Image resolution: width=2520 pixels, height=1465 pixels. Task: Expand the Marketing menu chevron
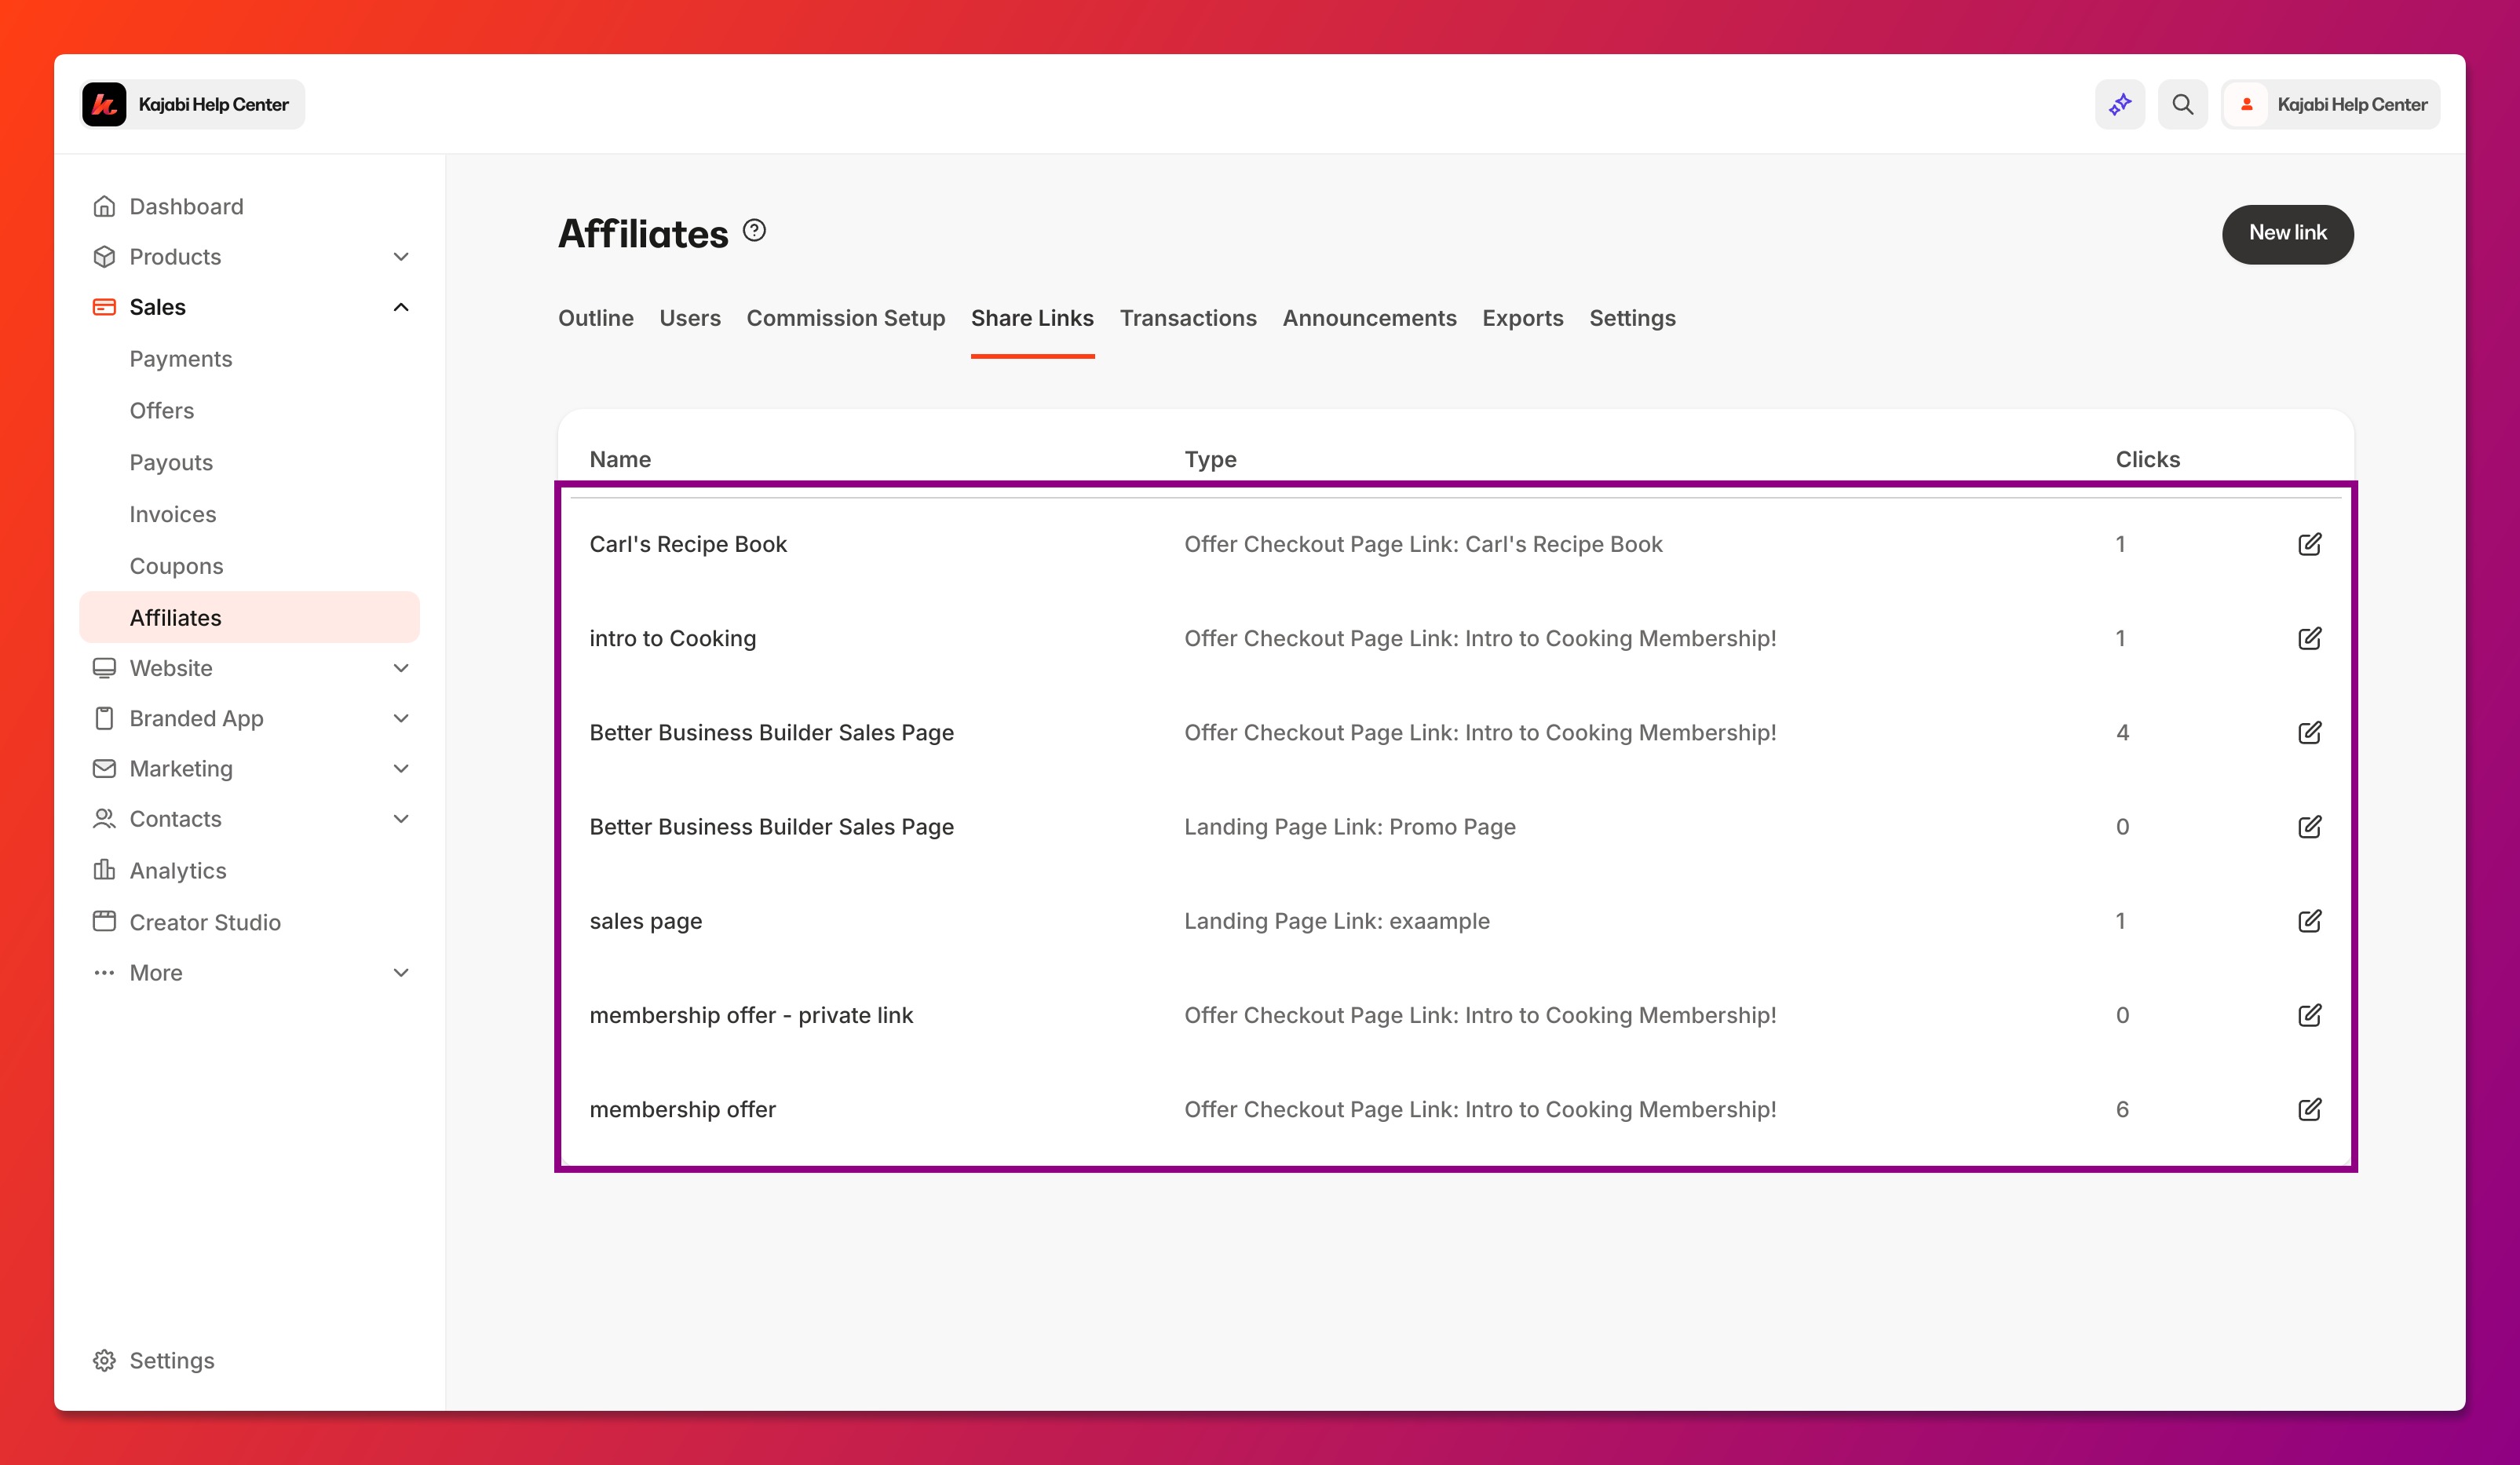401,768
